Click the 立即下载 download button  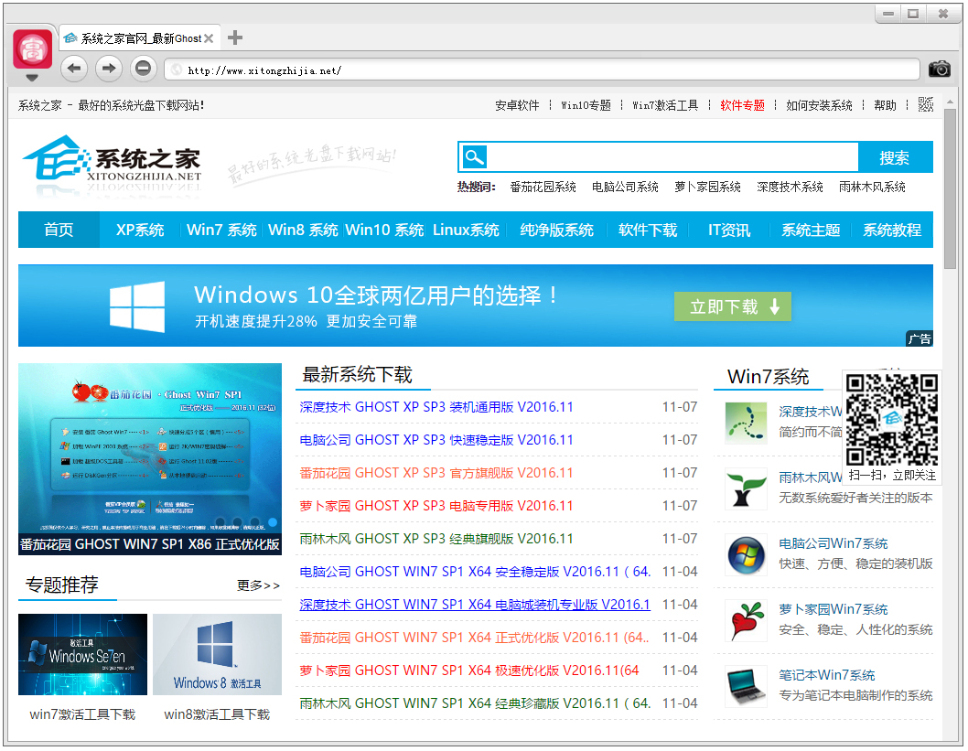(733, 306)
